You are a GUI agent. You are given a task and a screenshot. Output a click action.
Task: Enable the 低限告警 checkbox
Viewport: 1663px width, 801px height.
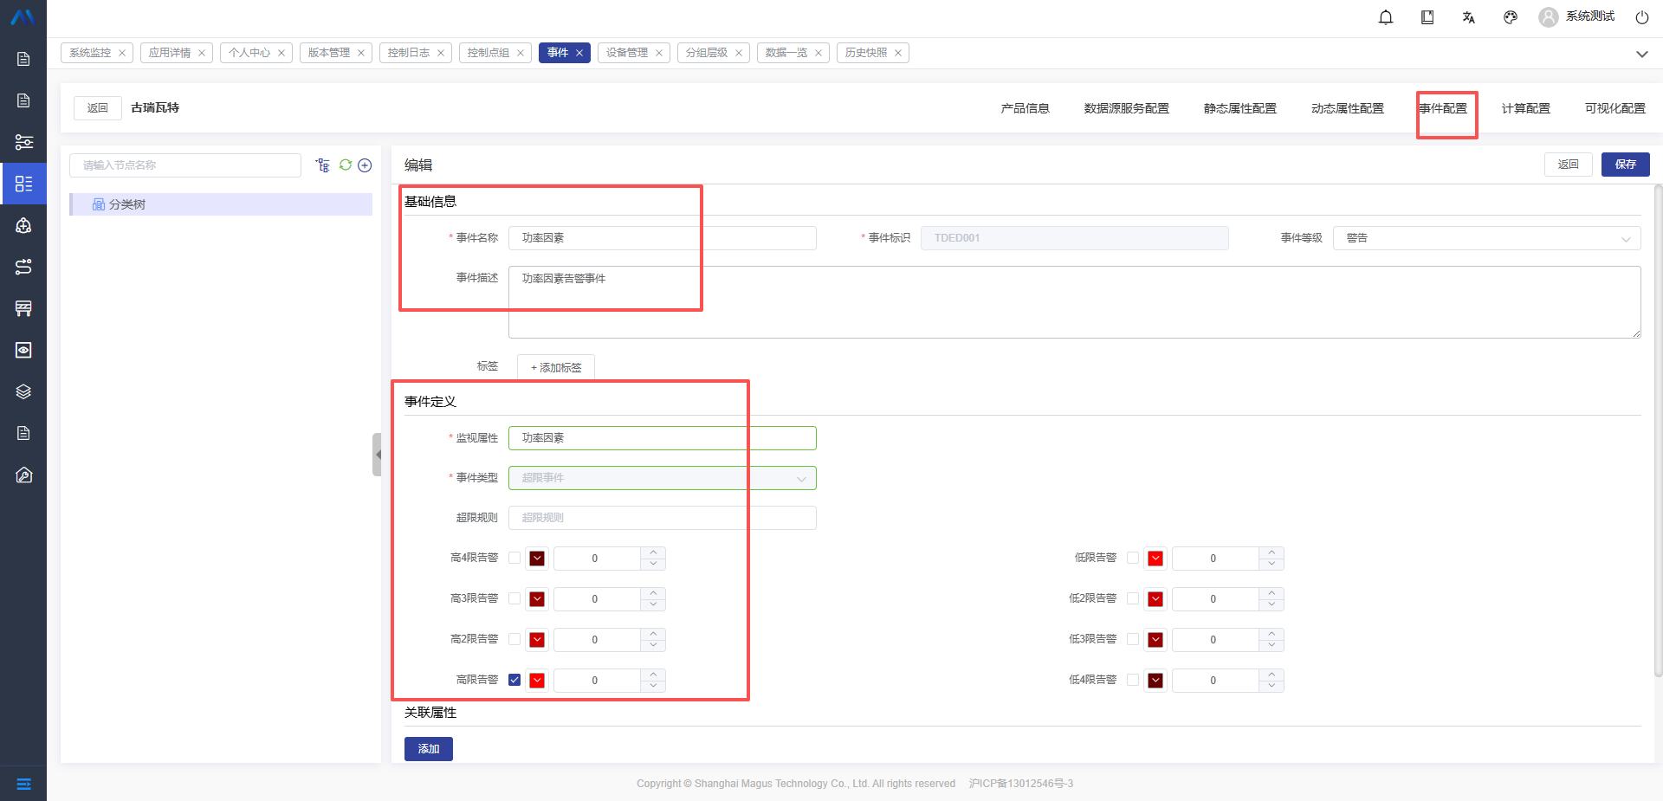(1133, 558)
